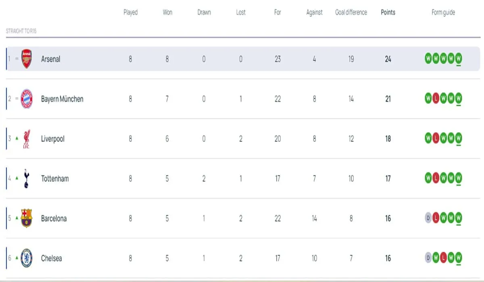Viewport: 484px width, 282px height.
Task: Click Barcelona's green up-arrow position indicator
Action: click(x=17, y=218)
